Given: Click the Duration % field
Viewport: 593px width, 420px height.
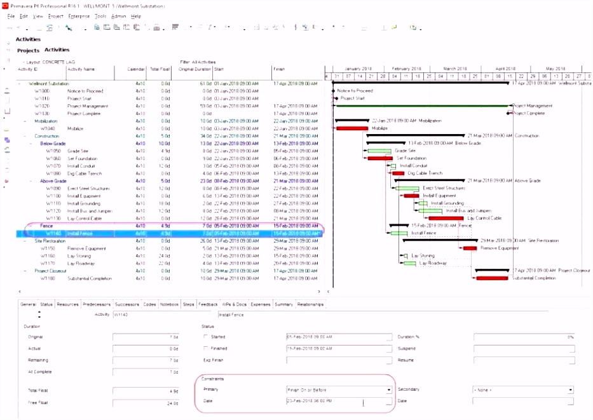Looking at the screenshot, I should point(524,337).
